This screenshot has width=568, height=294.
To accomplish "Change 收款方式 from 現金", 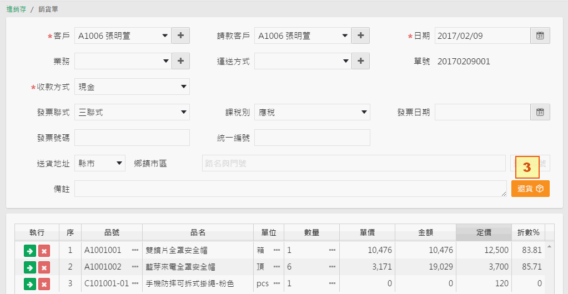I will coord(132,87).
